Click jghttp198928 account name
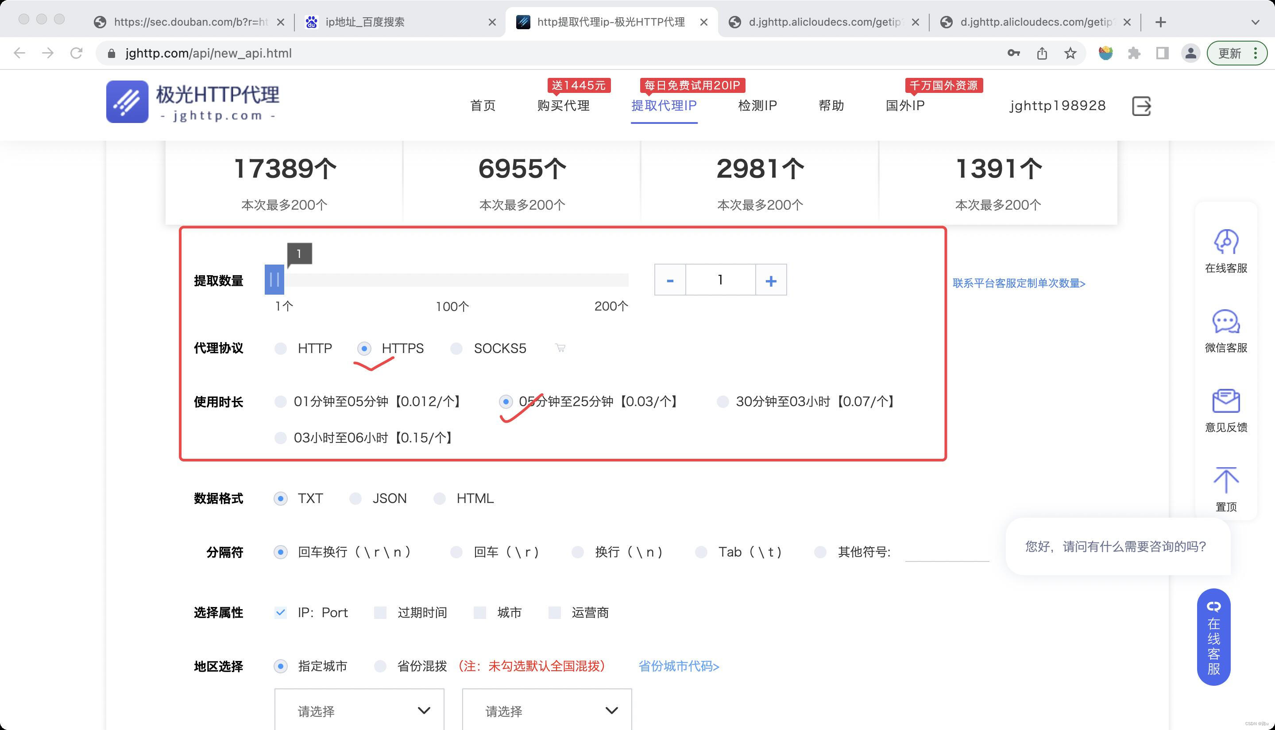This screenshot has height=730, width=1275. pyautogui.click(x=1057, y=105)
